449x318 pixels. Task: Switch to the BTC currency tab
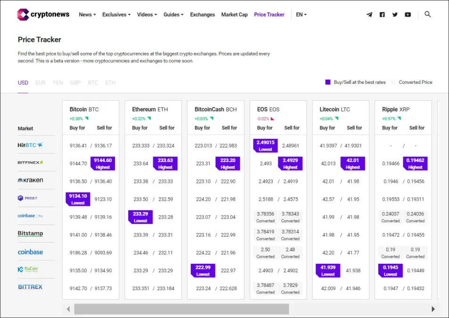tap(93, 83)
